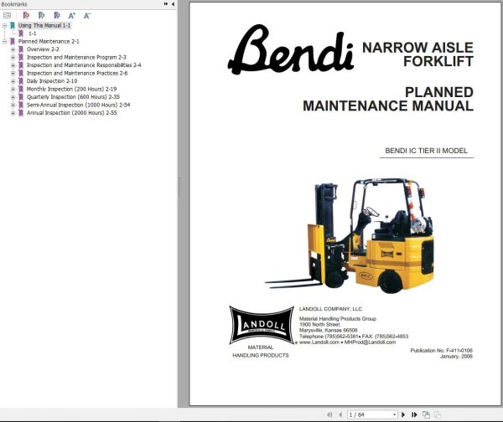The width and height of the screenshot is (503, 422).
Task: Expand Semi-Annual Inspection (1000 Hours) 2-54
Action: 13,105
